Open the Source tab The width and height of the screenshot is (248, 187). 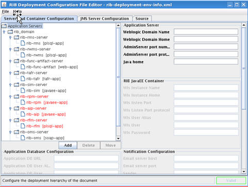point(142,19)
